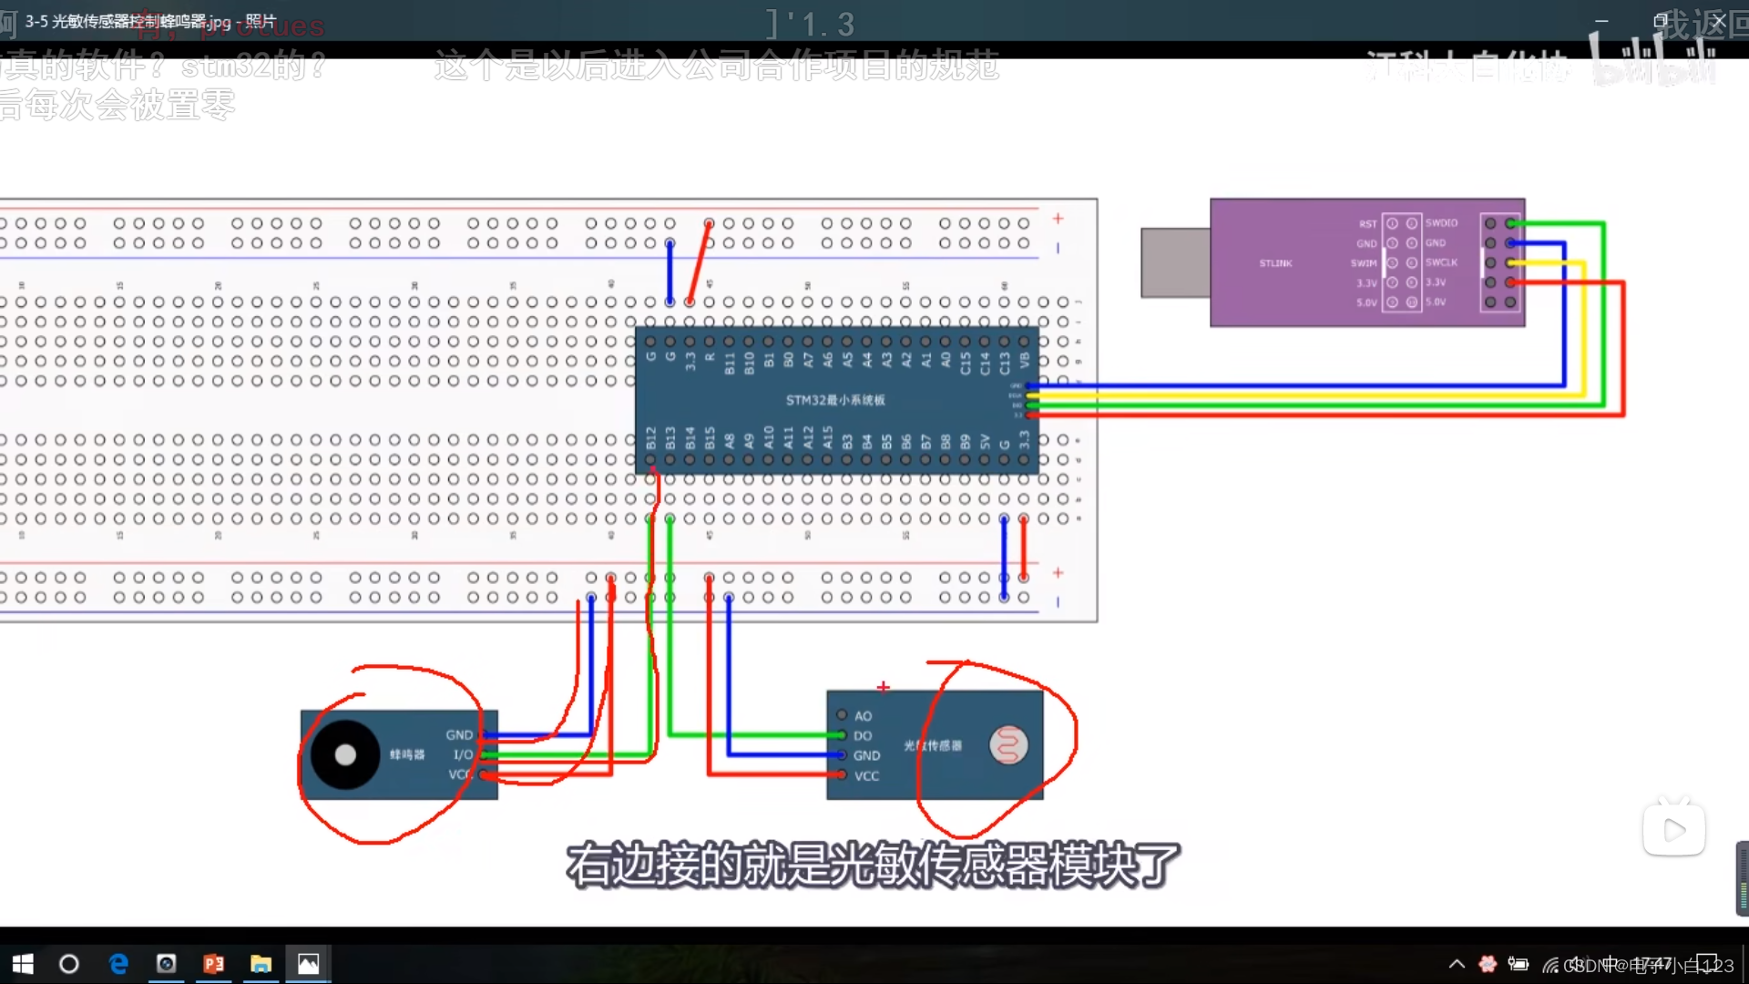Open File Explorer from taskbar
Image resolution: width=1749 pixels, height=984 pixels.
click(261, 964)
